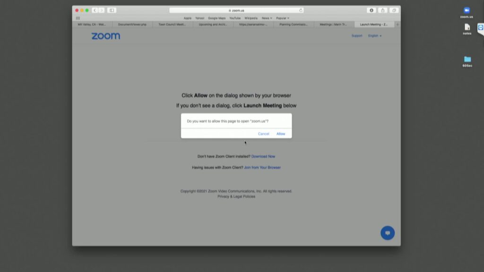
Task: Switch to the Meetings | Marin tab
Action: coord(333,25)
